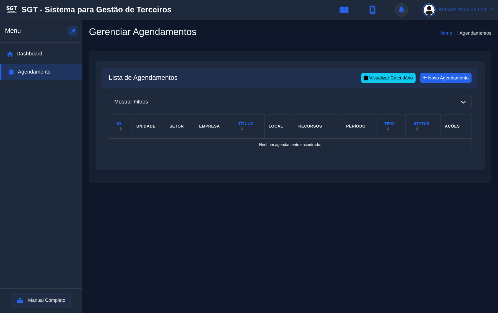Click the user avatar icon
The width and height of the screenshot is (498, 313).
point(429,10)
